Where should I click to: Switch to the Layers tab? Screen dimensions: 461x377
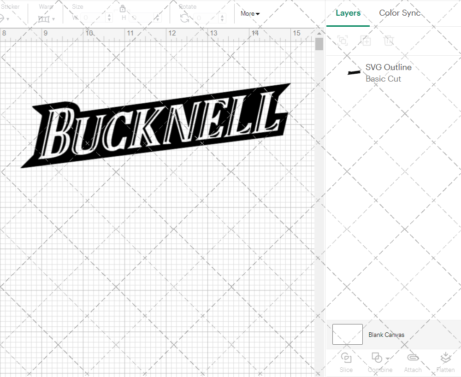[x=348, y=13]
